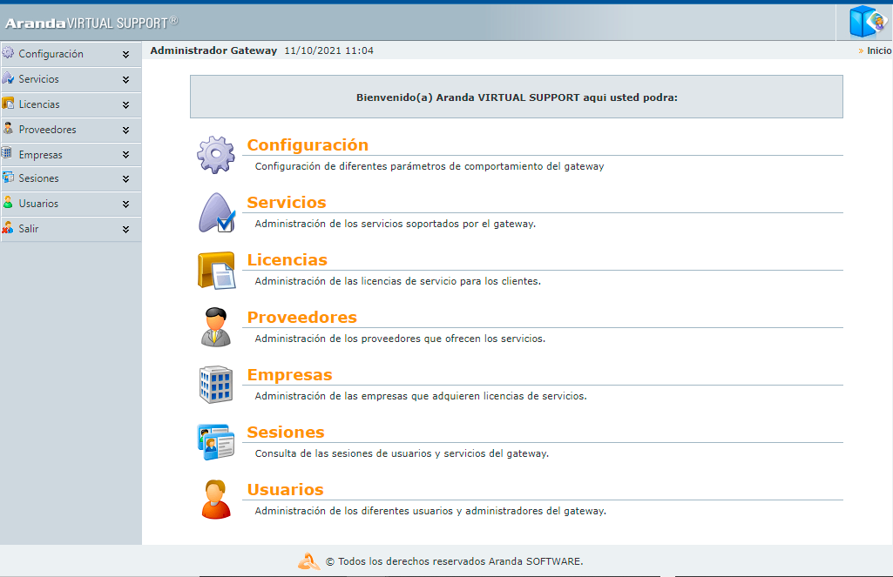Click 'Administración de las licencias de servicio' description
The image size is (893, 577).
coord(397,281)
